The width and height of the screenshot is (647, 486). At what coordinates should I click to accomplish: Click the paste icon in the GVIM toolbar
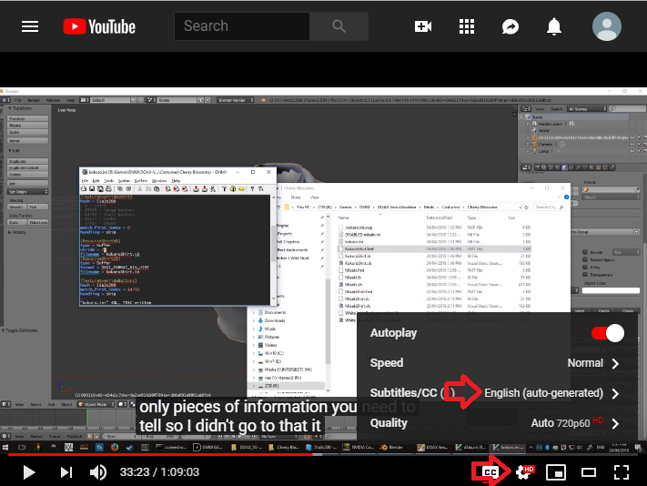tap(157, 189)
